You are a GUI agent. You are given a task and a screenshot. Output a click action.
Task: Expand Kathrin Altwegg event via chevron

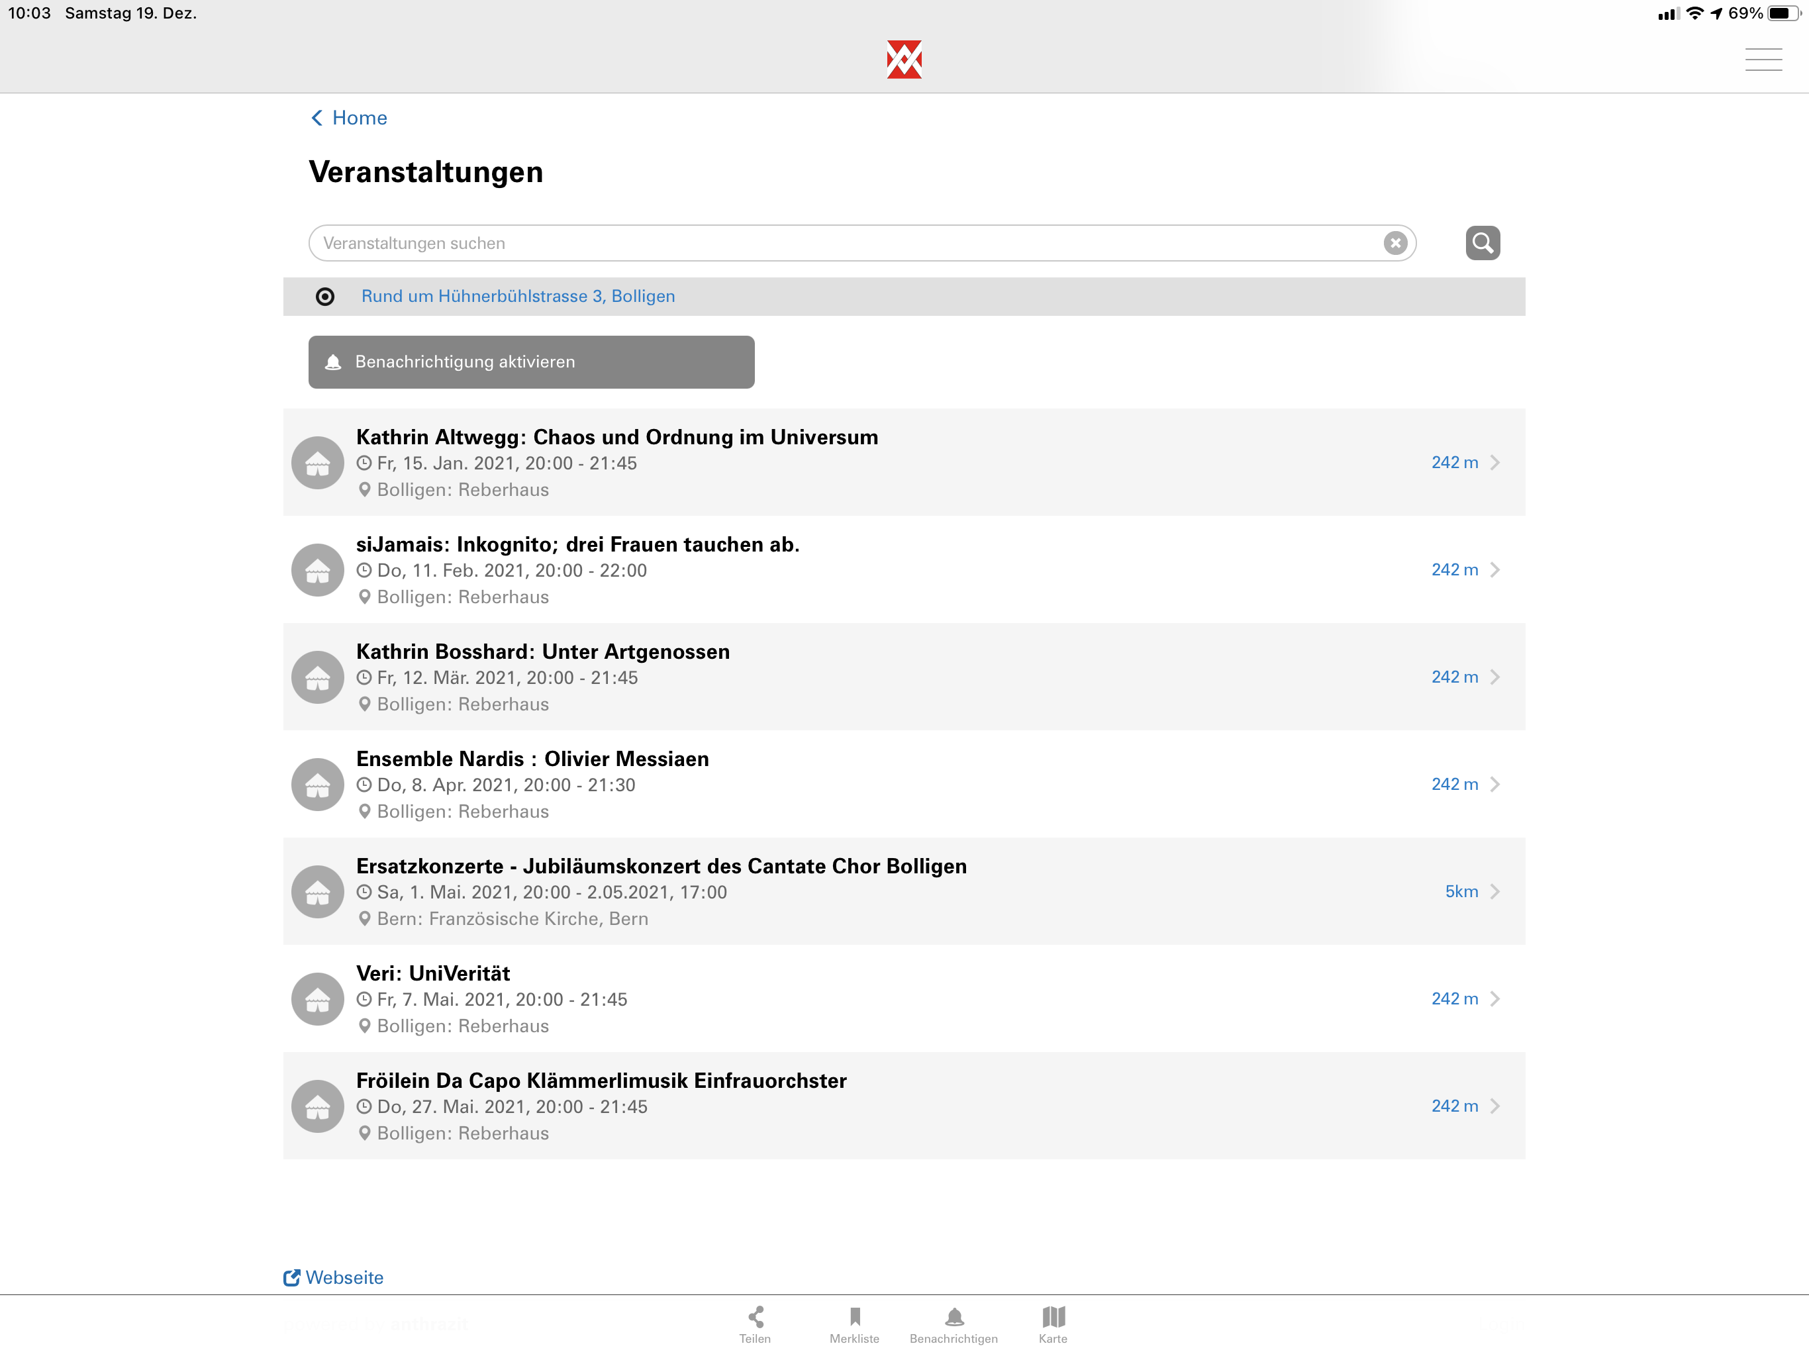1494,463
